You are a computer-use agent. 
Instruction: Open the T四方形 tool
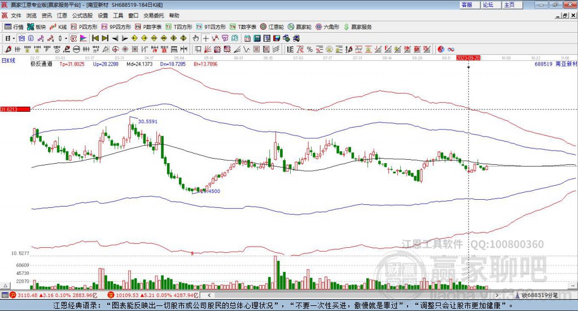179,27
